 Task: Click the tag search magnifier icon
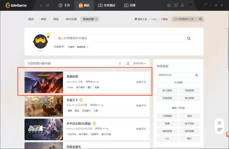197,75
